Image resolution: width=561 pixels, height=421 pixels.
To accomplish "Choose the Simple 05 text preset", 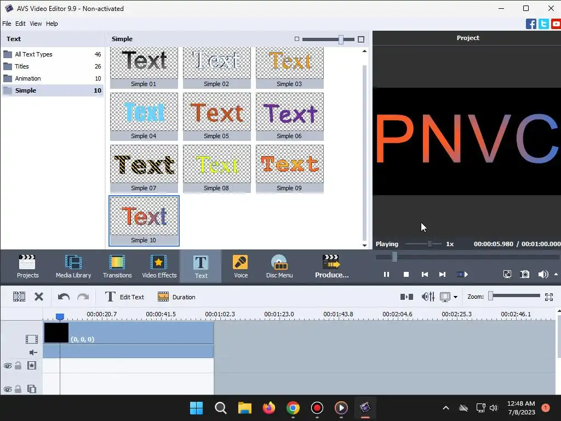I will tap(217, 116).
